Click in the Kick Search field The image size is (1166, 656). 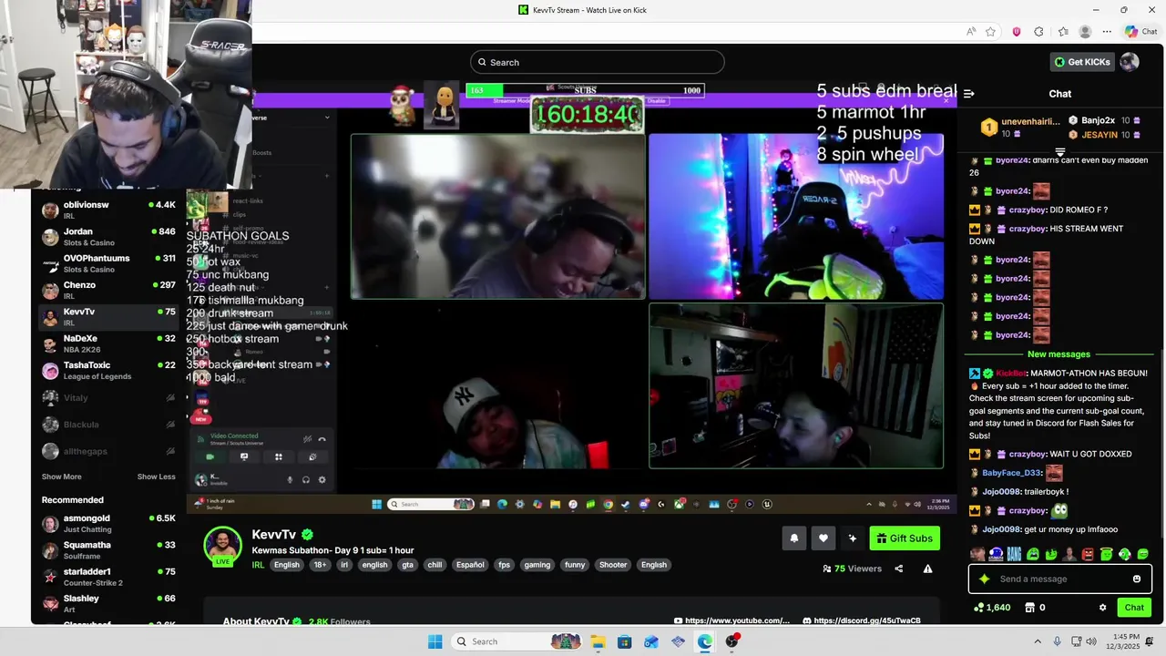coord(598,62)
